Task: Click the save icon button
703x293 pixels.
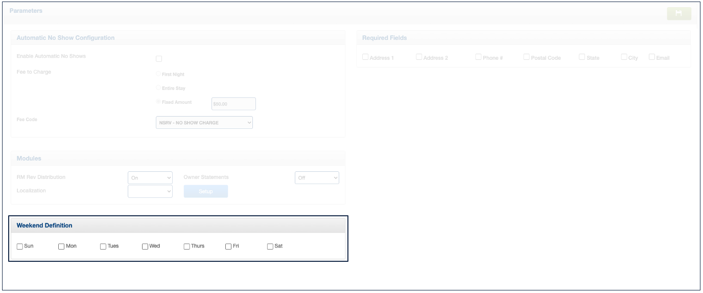Action: (678, 14)
